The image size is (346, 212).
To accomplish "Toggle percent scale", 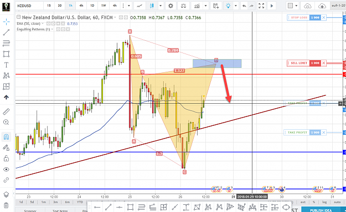I will [x=314, y=202].
